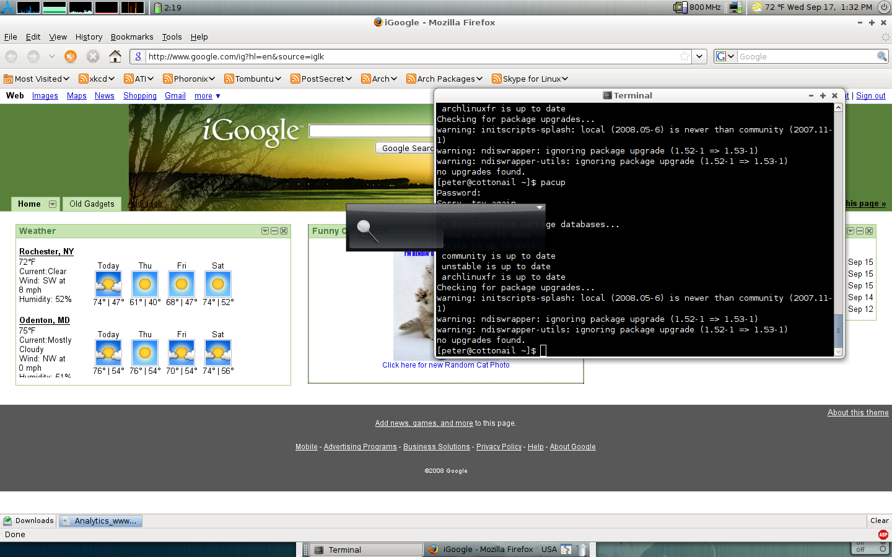This screenshot has height=557, width=892.
Task: Open the search engine selector dropdown
Action: [x=725, y=56]
